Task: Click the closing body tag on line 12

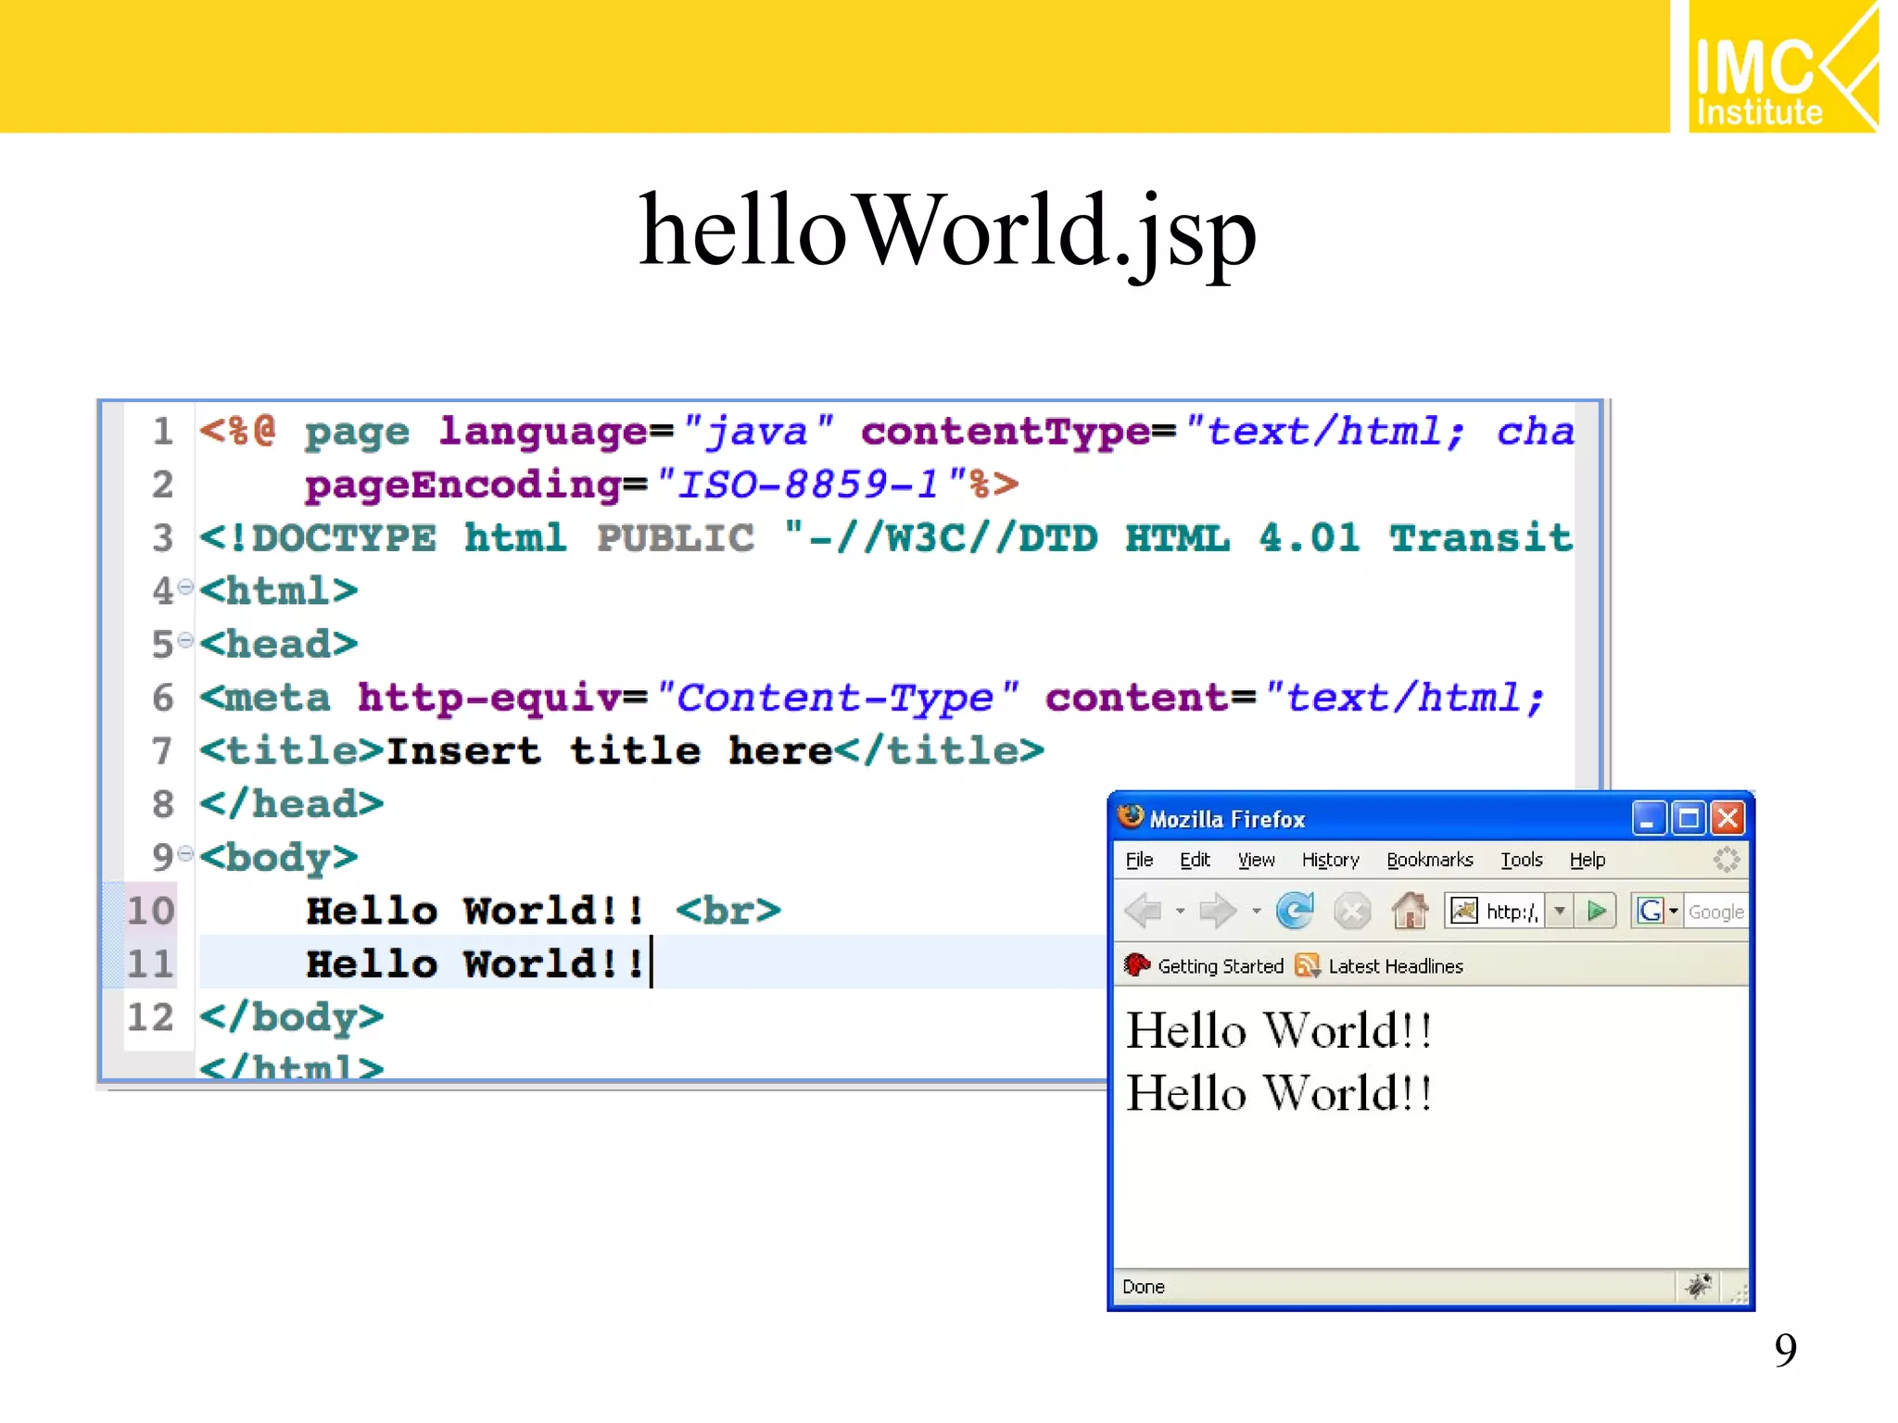Action: coord(291,1017)
